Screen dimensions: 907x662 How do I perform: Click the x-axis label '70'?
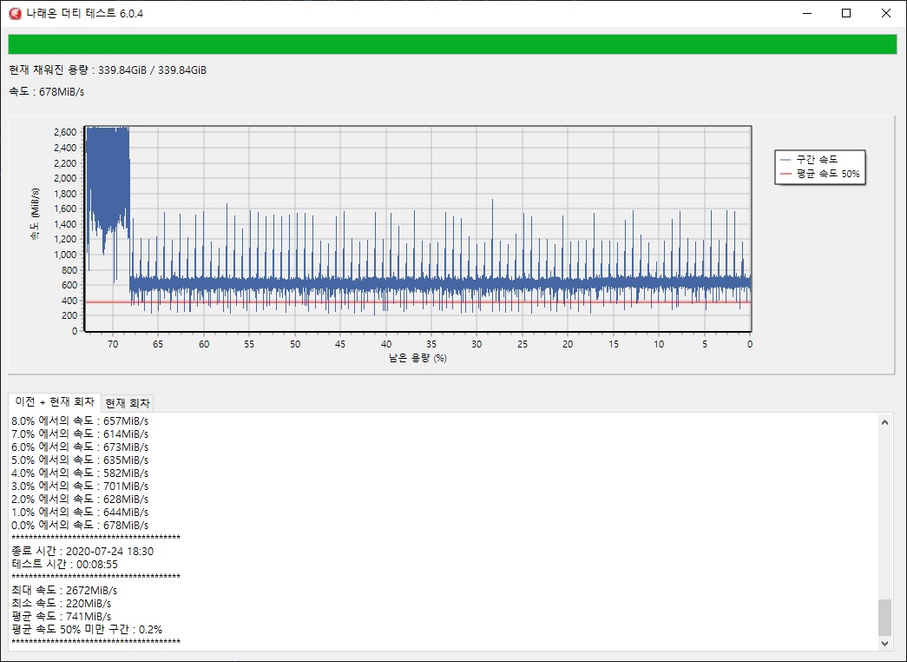pyautogui.click(x=113, y=344)
